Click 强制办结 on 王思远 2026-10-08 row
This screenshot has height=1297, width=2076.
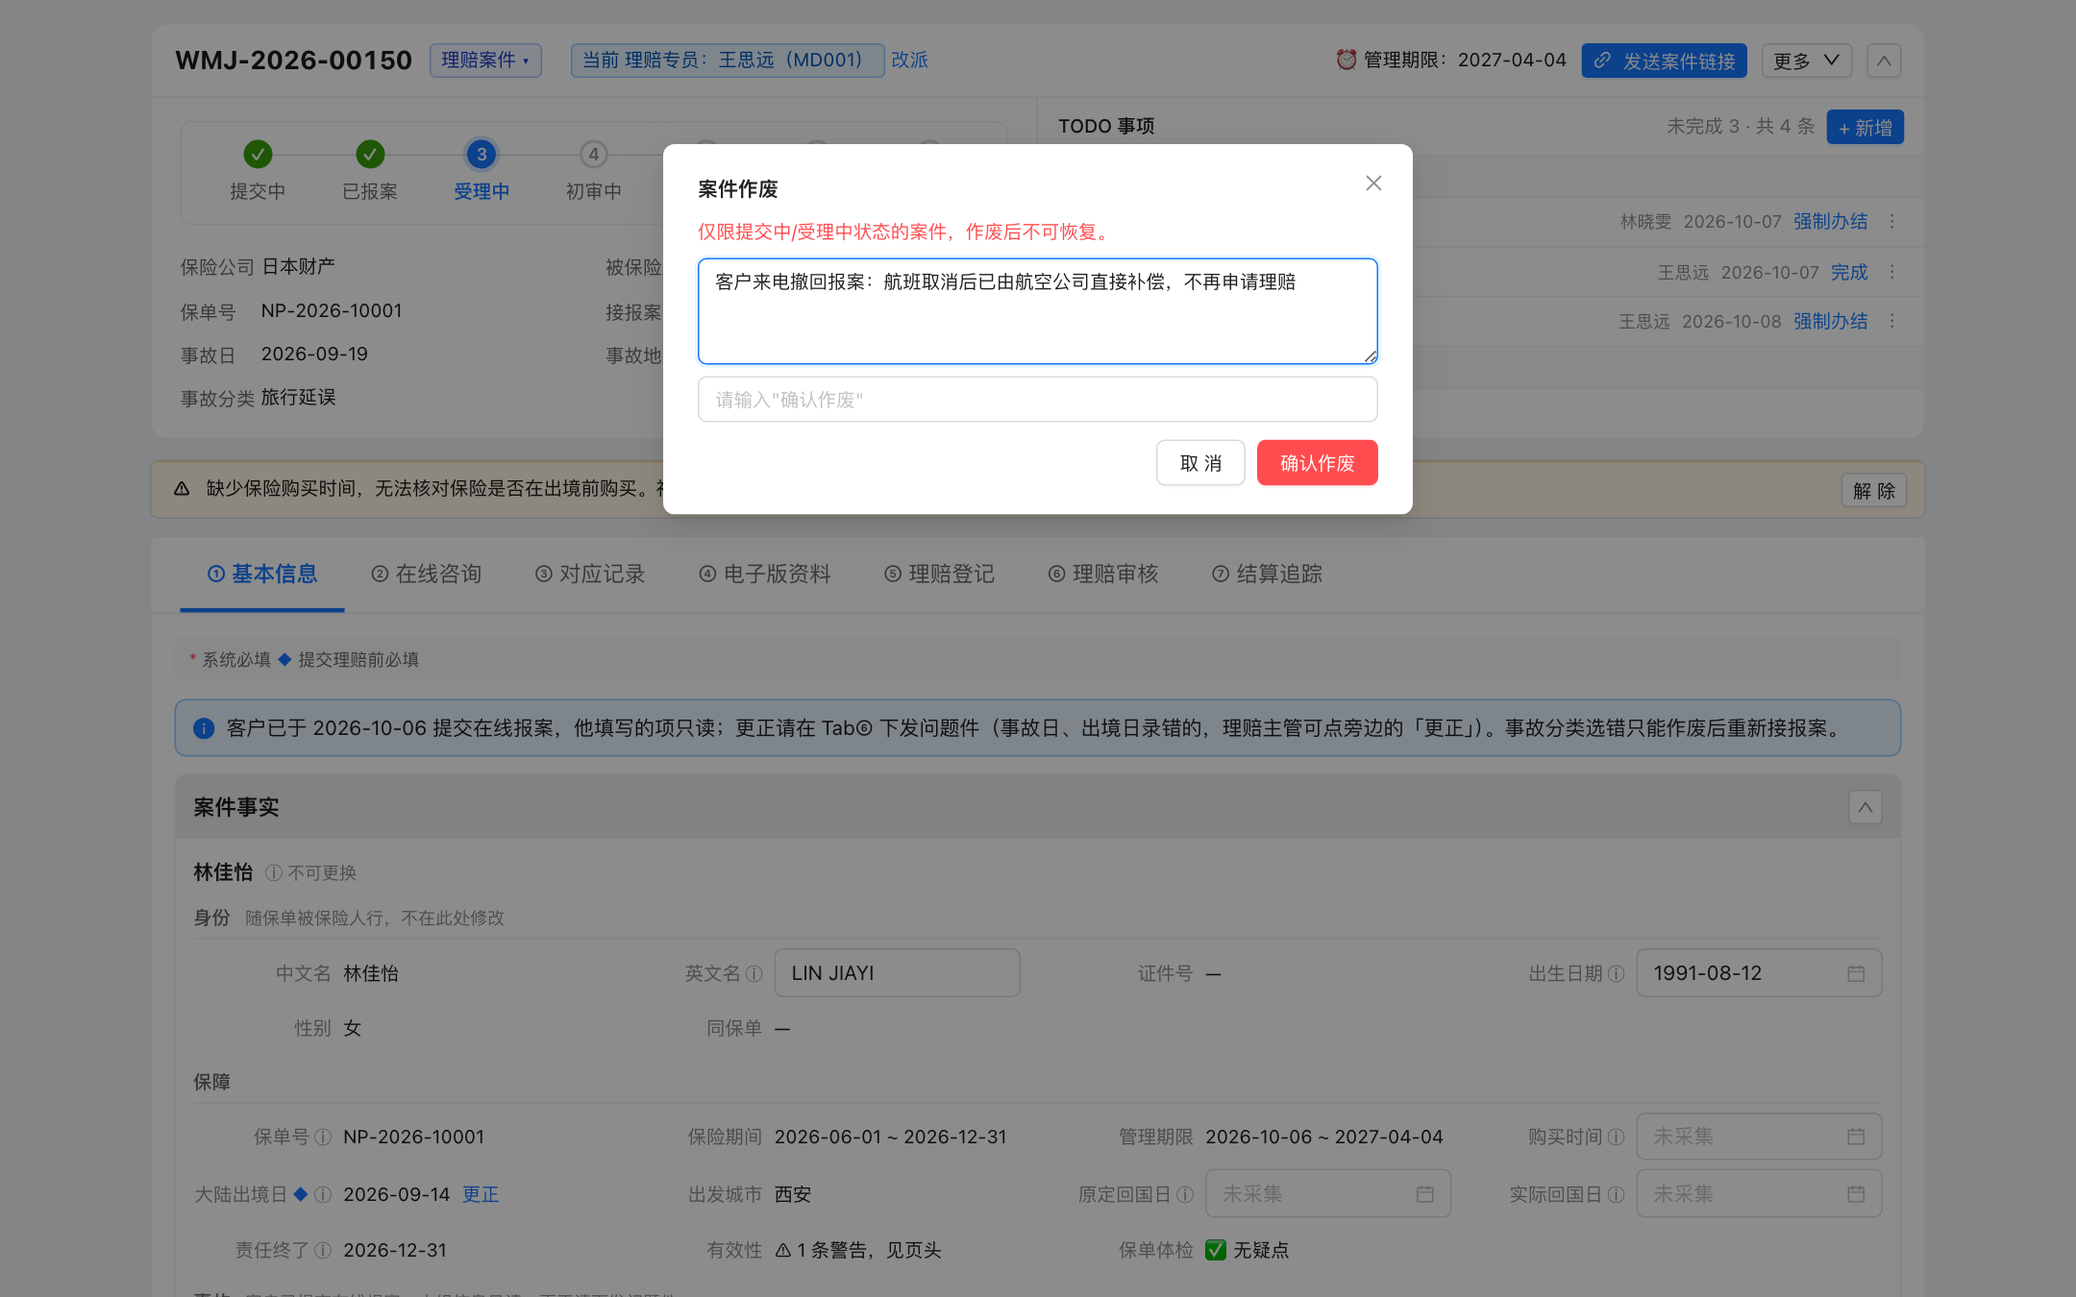click(1830, 322)
